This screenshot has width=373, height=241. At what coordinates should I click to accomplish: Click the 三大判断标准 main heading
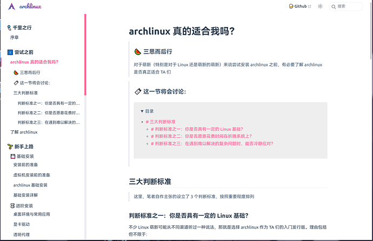pos(150,182)
